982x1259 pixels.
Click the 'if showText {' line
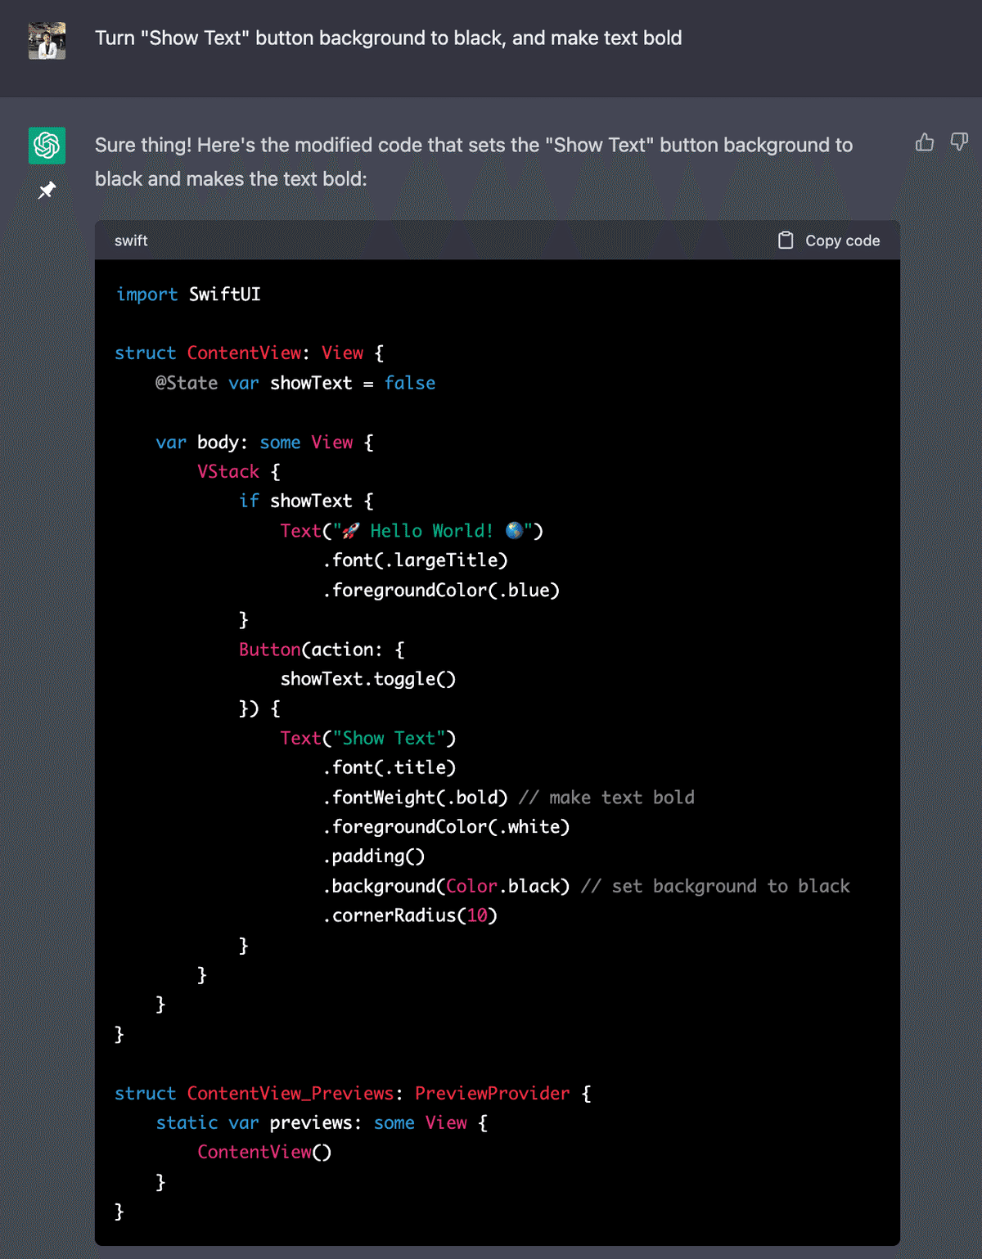tap(306, 501)
